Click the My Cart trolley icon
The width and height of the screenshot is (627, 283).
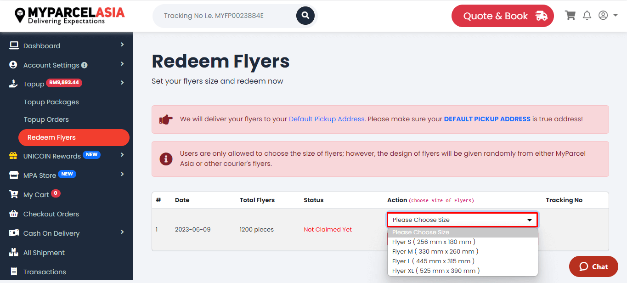tap(14, 194)
